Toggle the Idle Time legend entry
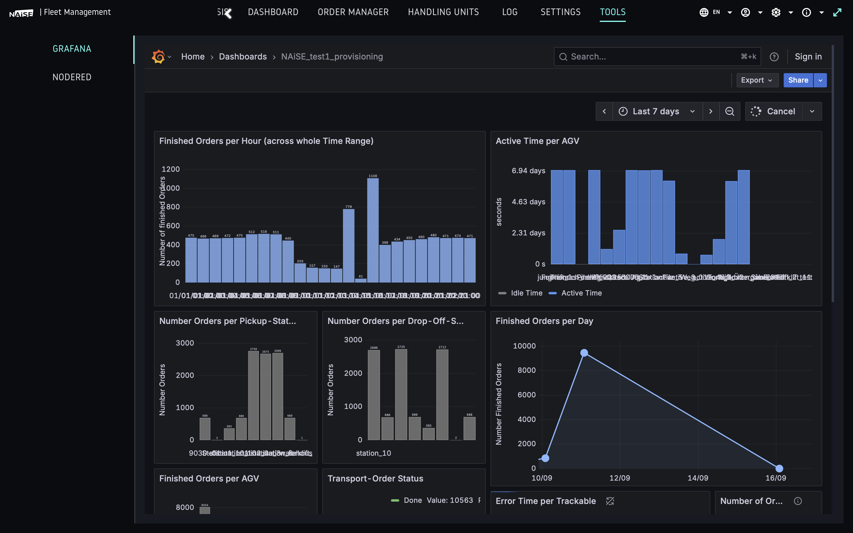Screen dimensions: 853x533 tap(527, 293)
